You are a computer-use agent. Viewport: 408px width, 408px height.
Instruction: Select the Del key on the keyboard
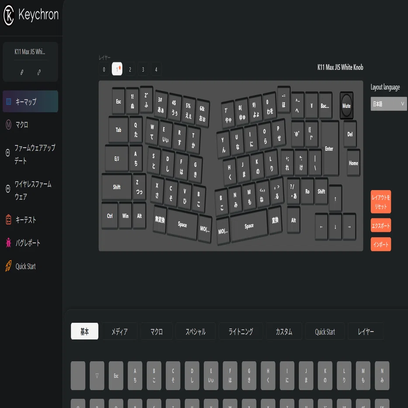(350, 134)
